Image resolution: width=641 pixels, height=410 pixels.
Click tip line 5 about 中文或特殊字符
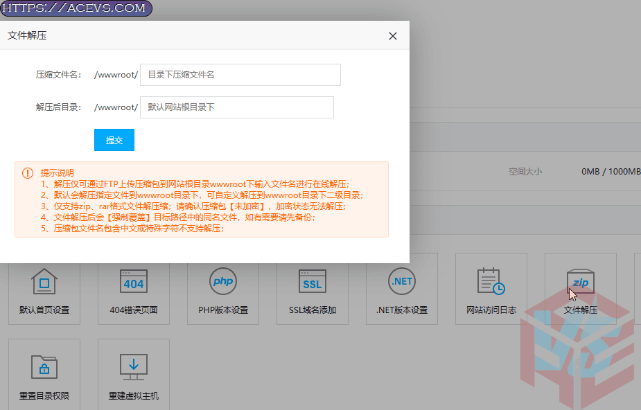click(133, 228)
